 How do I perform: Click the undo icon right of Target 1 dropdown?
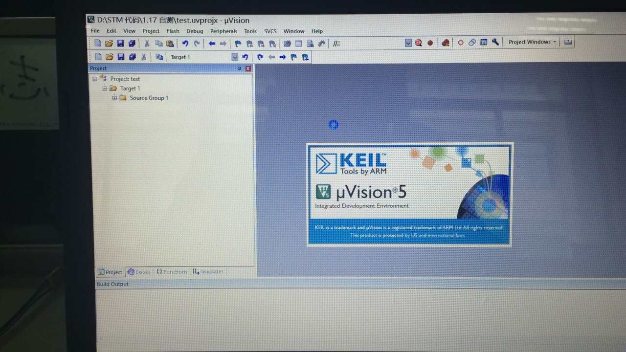click(245, 57)
